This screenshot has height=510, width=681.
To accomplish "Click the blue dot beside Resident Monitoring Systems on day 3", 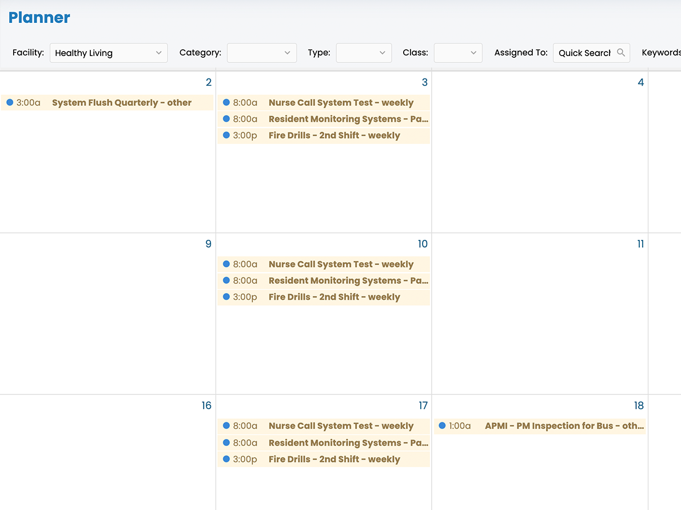I will (x=225, y=119).
